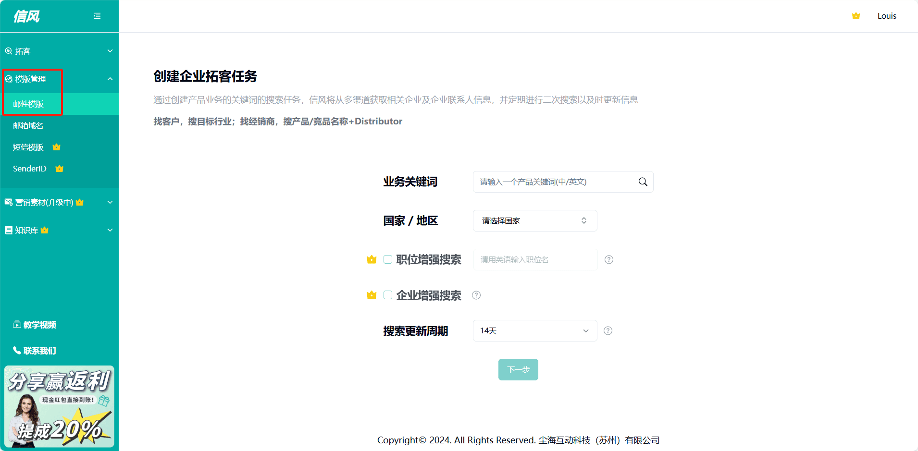
Task: Click the 业务关键词 label
Action: [410, 182]
